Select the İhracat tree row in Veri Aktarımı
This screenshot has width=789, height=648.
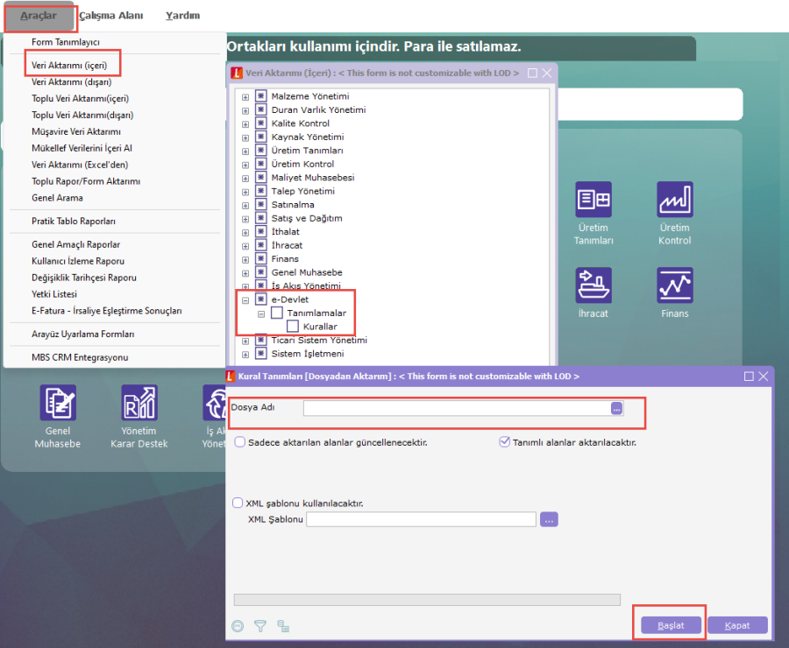(287, 245)
